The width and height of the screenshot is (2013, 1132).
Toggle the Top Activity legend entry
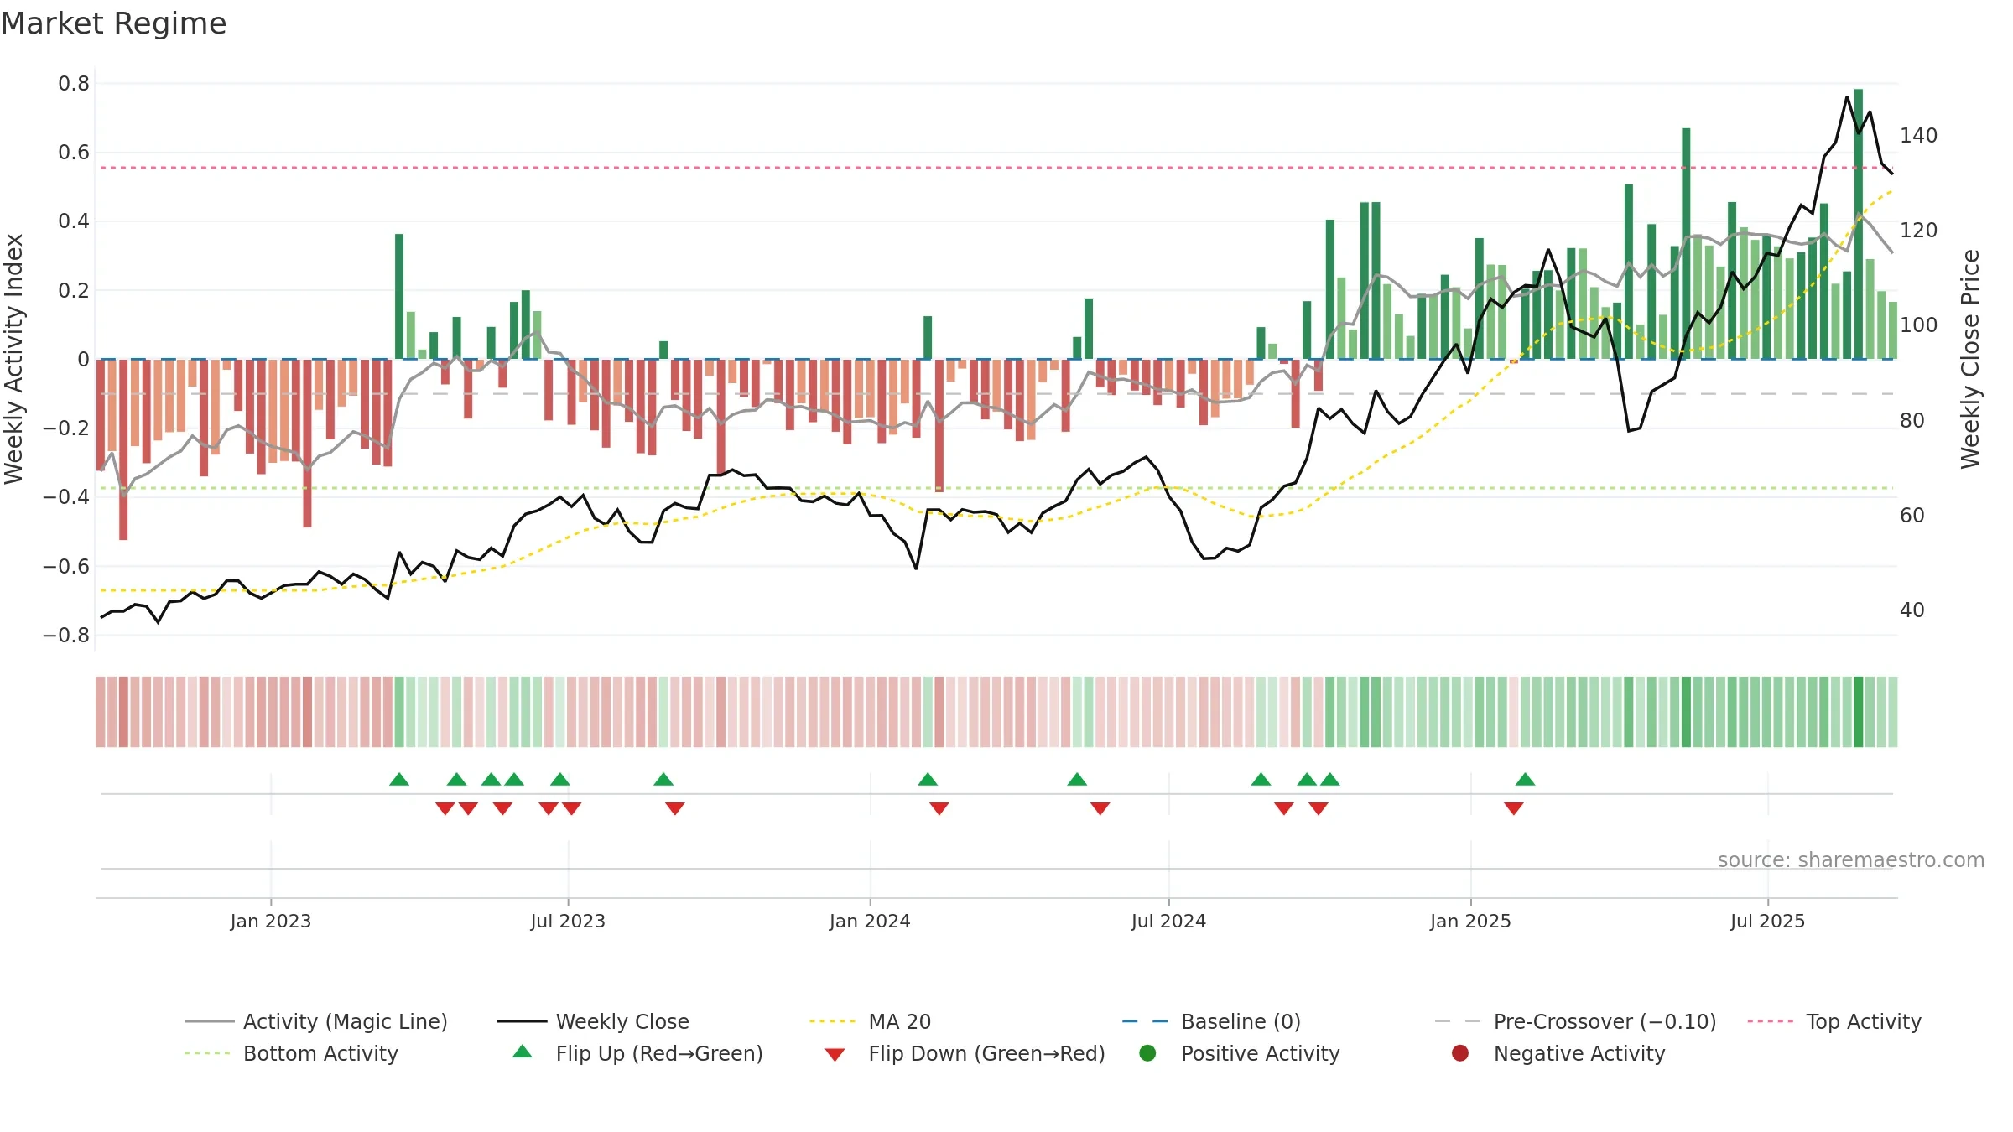[x=1834, y=1021]
